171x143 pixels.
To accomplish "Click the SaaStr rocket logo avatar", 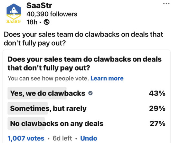I will tap(14, 14).
